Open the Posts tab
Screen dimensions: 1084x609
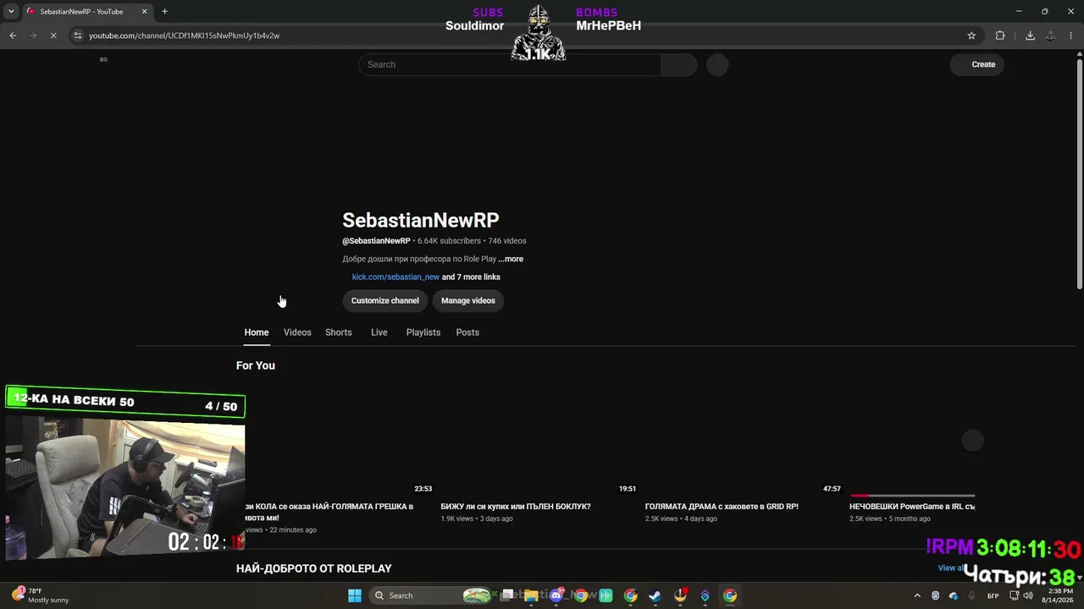tap(467, 332)
